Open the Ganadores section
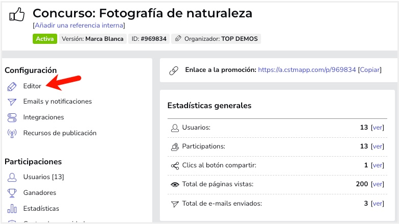This screenshot has height=224, width=399. (x=40, y=192)
